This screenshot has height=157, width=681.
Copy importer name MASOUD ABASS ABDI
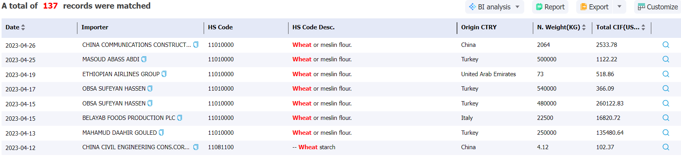click(x=144, y=59)
